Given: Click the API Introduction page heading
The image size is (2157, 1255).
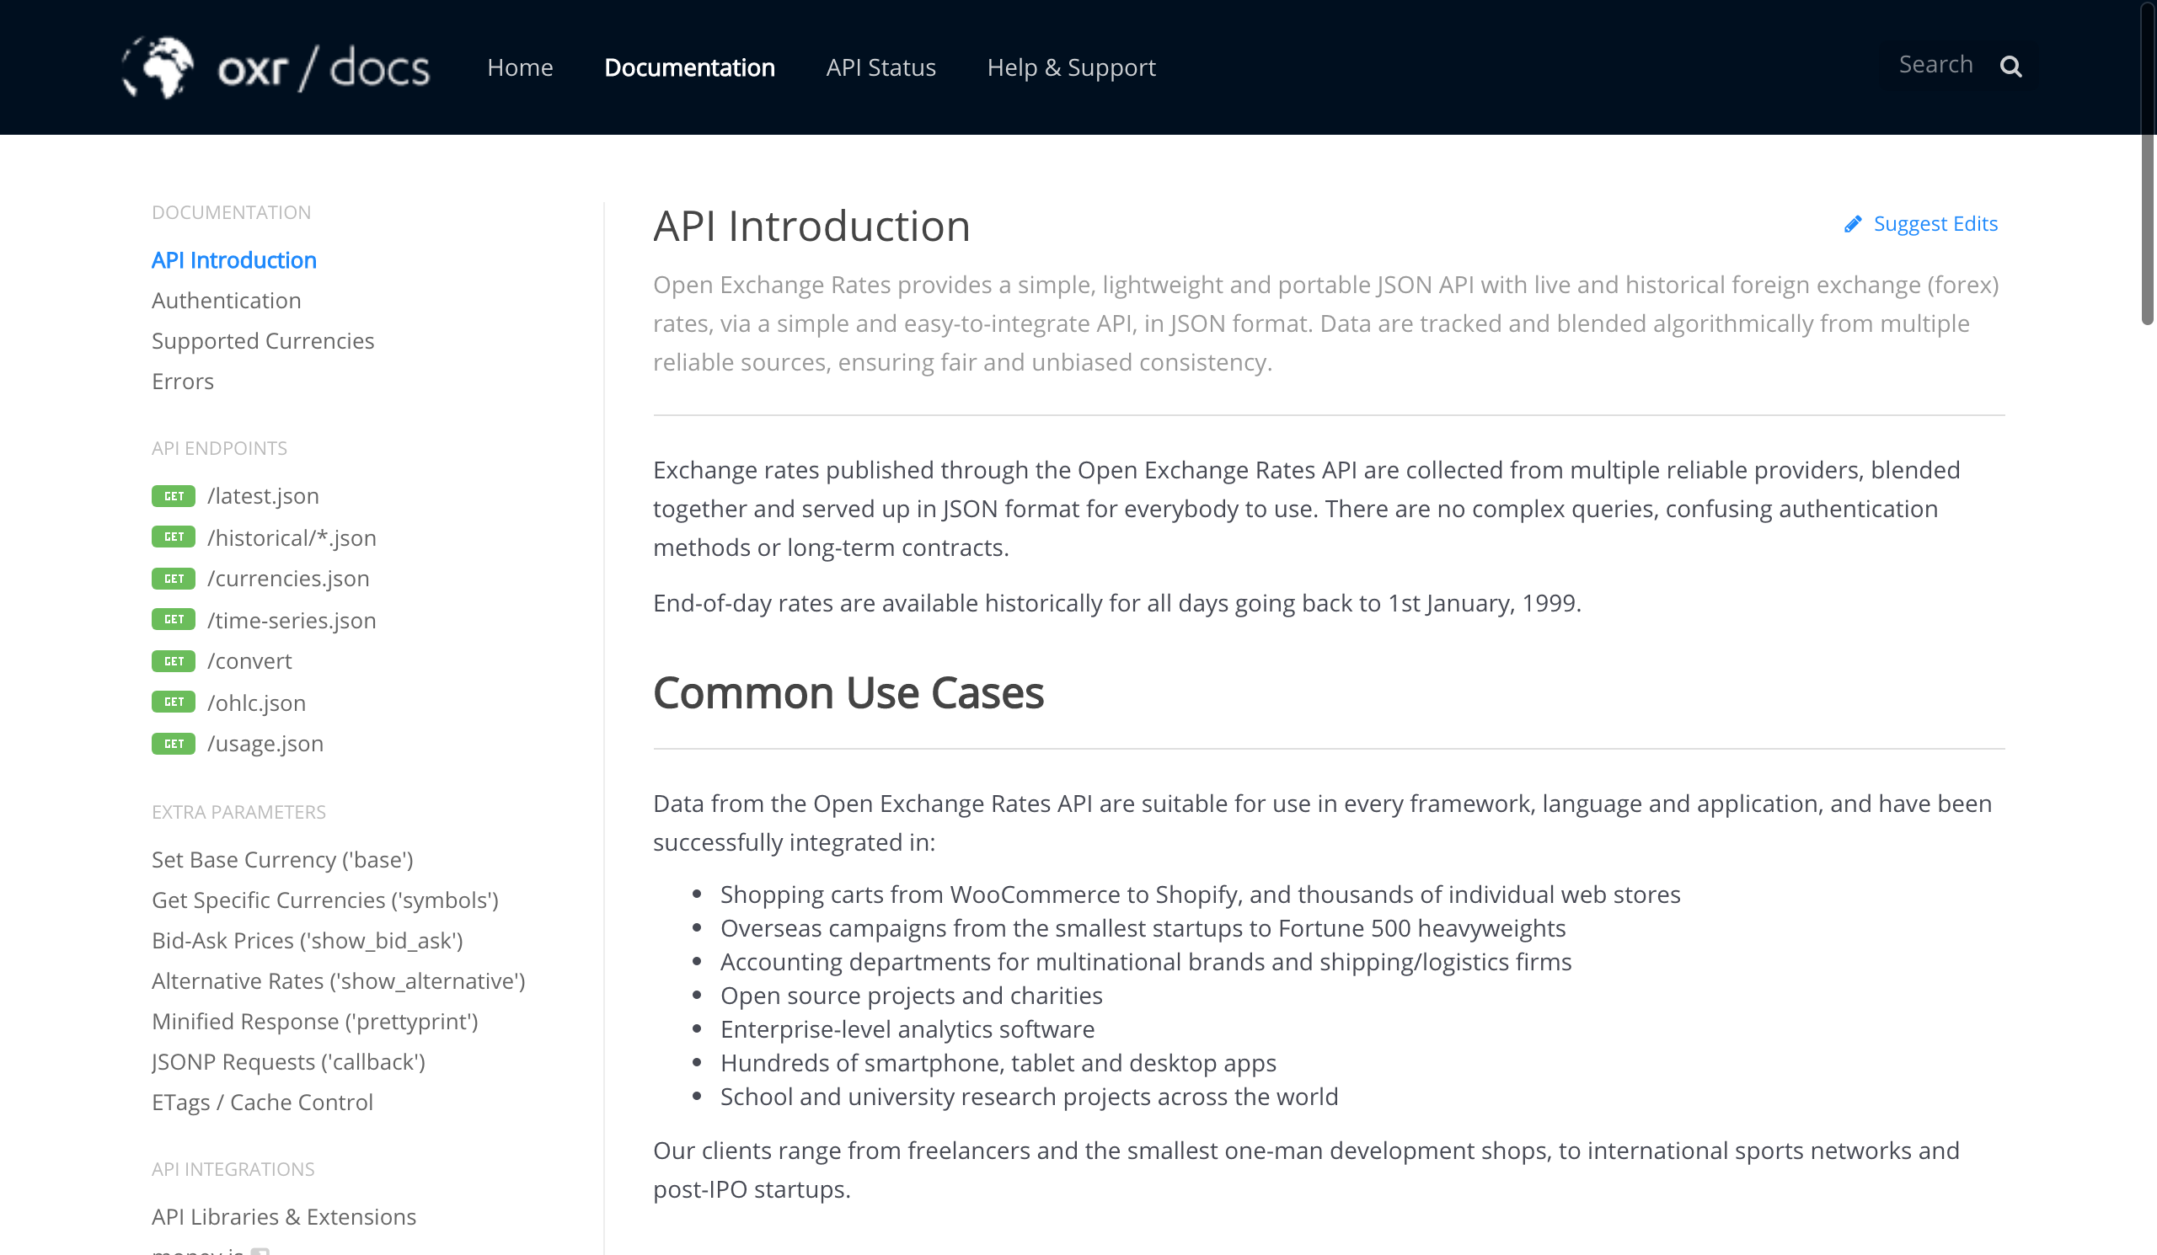Looking at the screenshot, I should click(x=811, y=227).
